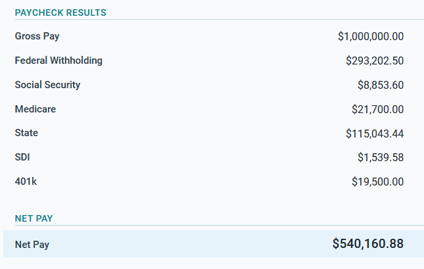
Task: Click the PAYCHECK RESULTS heading
Action: [60, 12]
